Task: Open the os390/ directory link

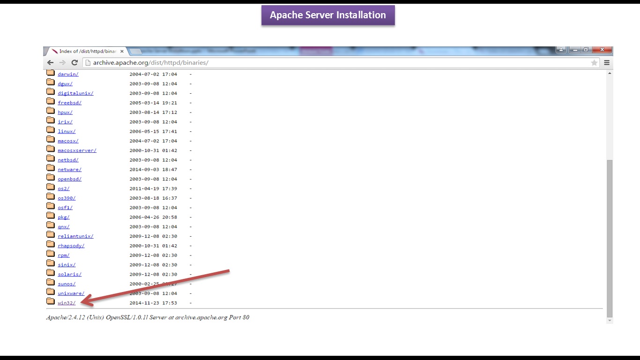Action: click(x=67, y=198)
